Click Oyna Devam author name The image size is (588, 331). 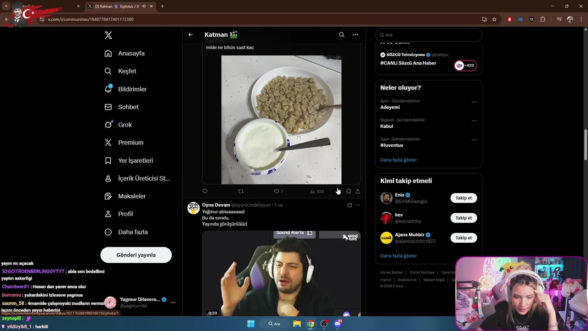(x=216, y=205)
